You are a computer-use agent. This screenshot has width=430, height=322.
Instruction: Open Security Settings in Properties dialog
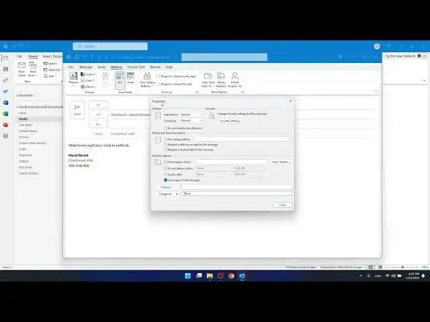pyautogui.click(x=230, y=121)
